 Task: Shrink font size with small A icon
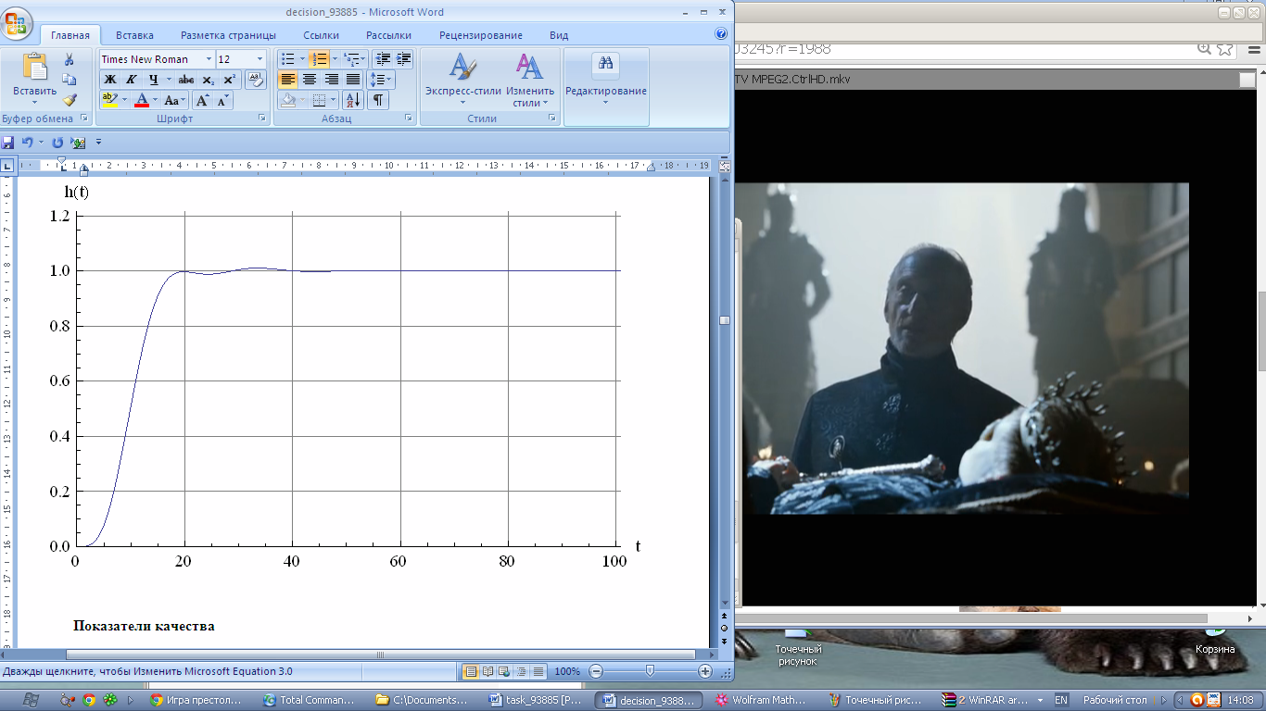pos(222,100)
